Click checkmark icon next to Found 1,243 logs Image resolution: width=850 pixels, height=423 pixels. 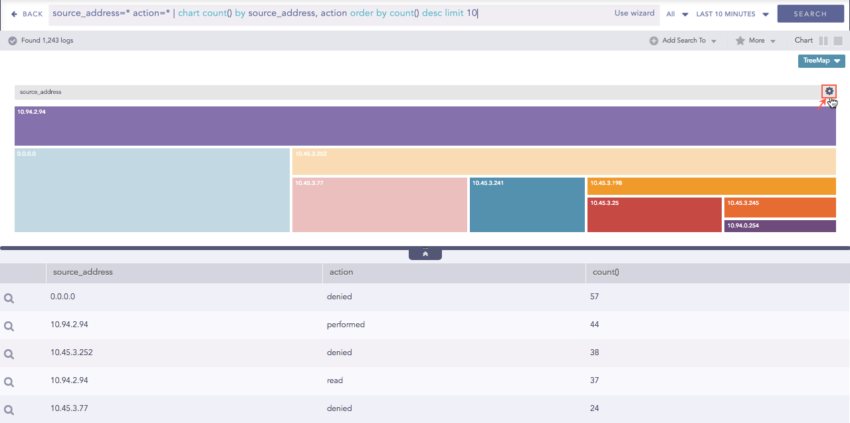pos(12,40)
